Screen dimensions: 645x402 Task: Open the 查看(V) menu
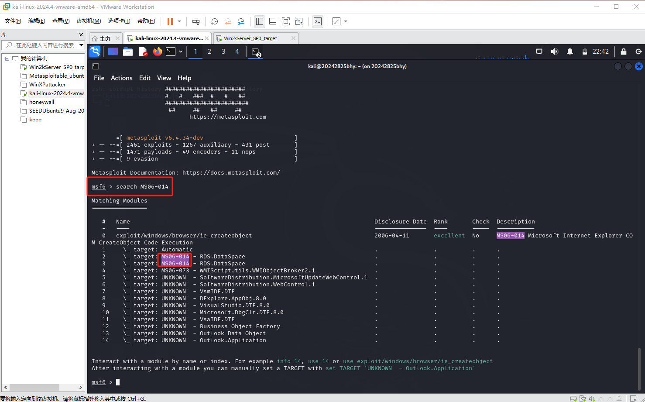[61, 21]
